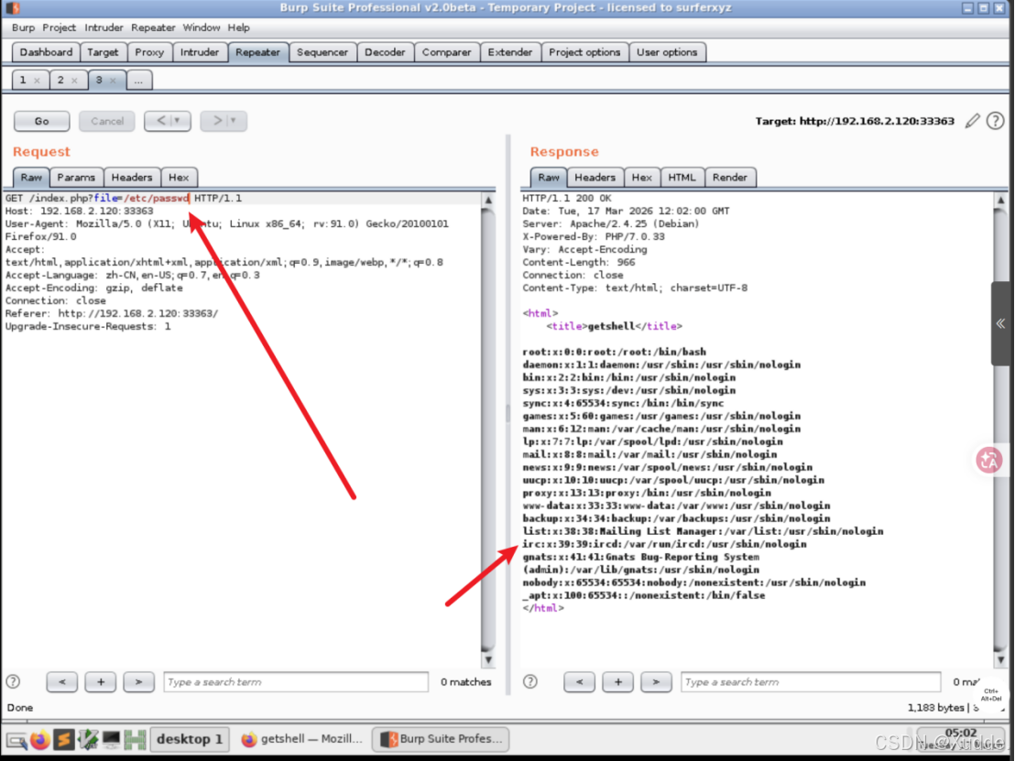Switch to the Comparer tab
The width and height of the screenshot is (1015, 761).
click(x=447, y=52)
